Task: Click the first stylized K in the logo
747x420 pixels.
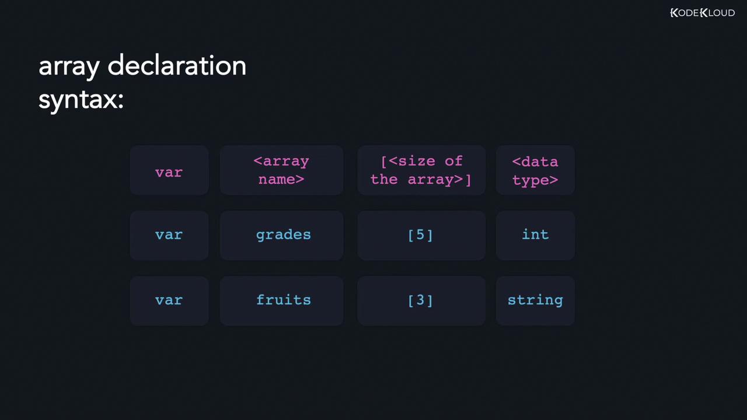Action: (x=674, y=13)
